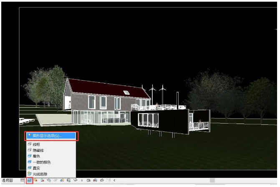
Task: Select 隐藏线 visual style
Action: [51, 150]
